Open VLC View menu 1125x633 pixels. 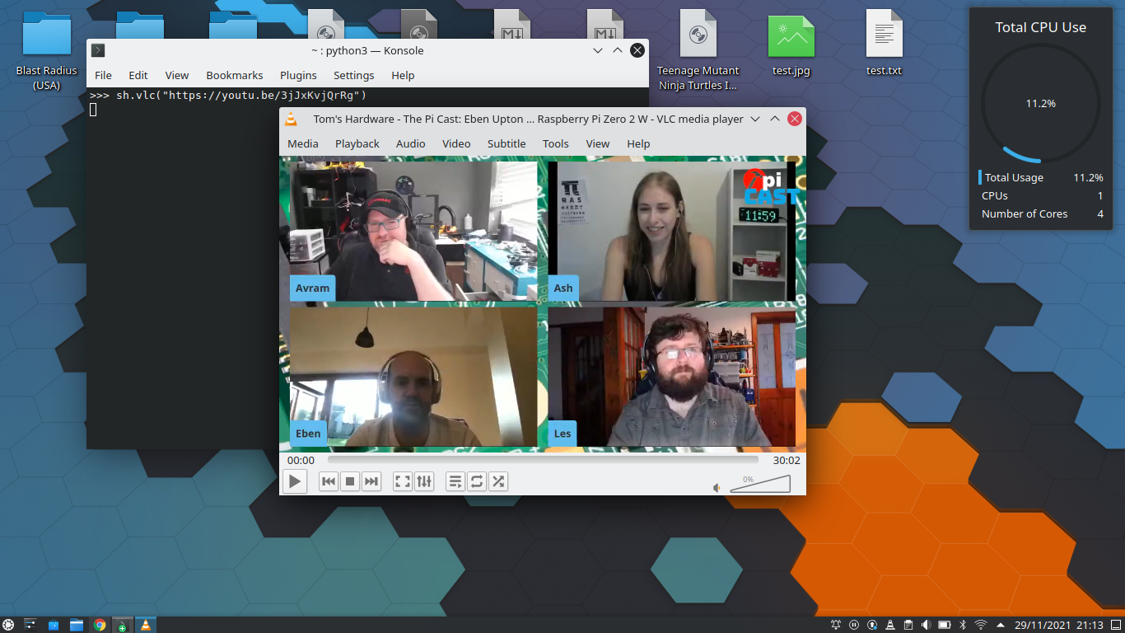coord(598,143)
